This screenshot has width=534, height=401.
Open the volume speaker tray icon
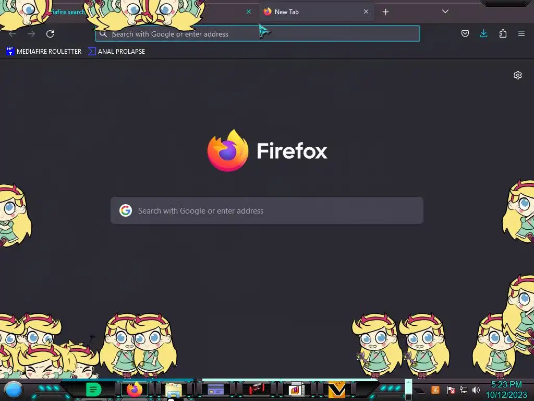(x=476, y=390)
